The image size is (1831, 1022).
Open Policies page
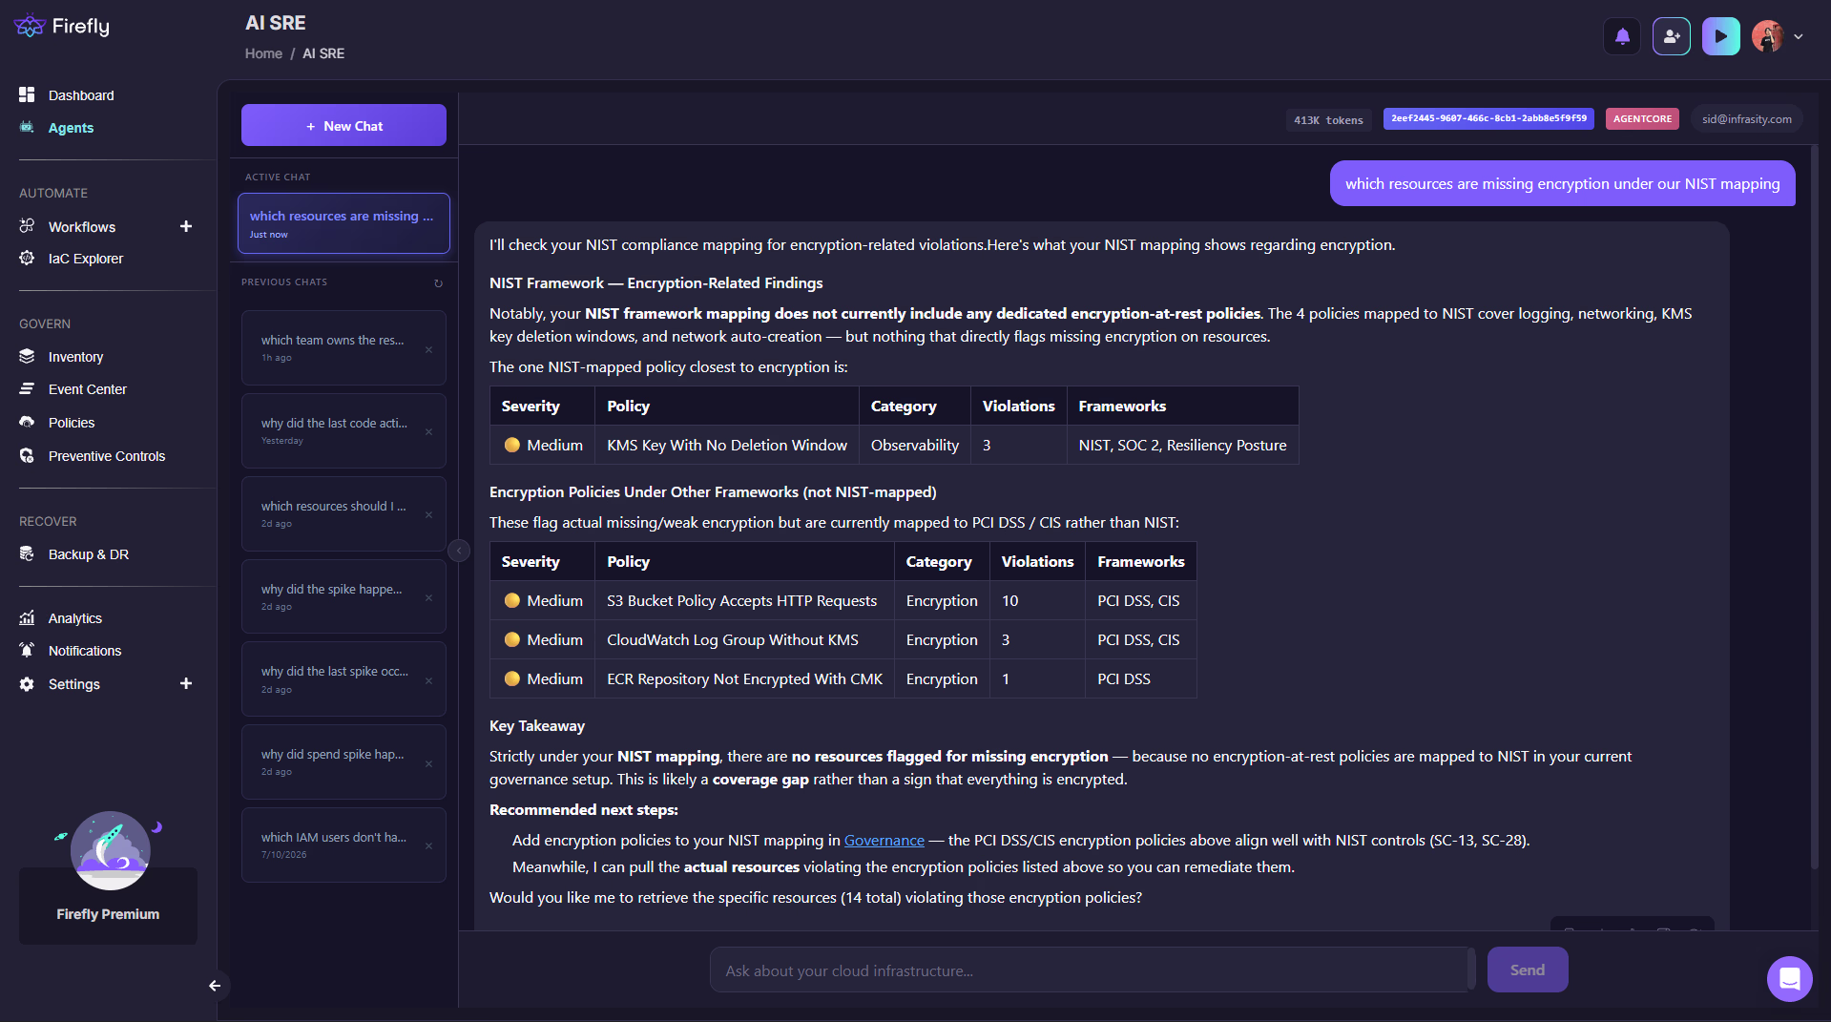[x=72, y=423]
